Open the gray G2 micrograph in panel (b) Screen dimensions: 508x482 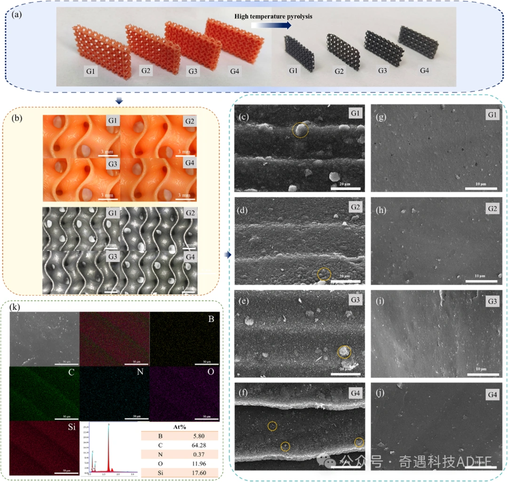tap(159, 229)
